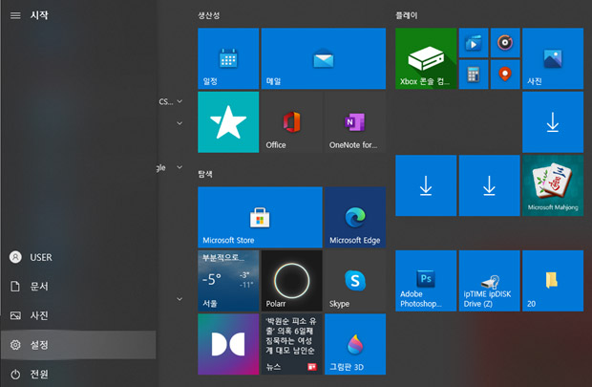This screenshot has height=387, width=592.
Task: Open Settings (설정) from the sidebar
Action: pos(76,344)
